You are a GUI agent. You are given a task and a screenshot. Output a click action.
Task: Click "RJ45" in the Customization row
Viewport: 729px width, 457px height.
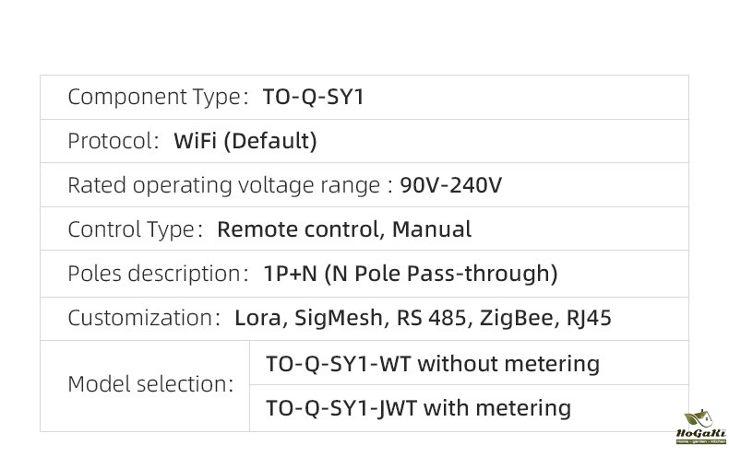click(x=590, y=318)
